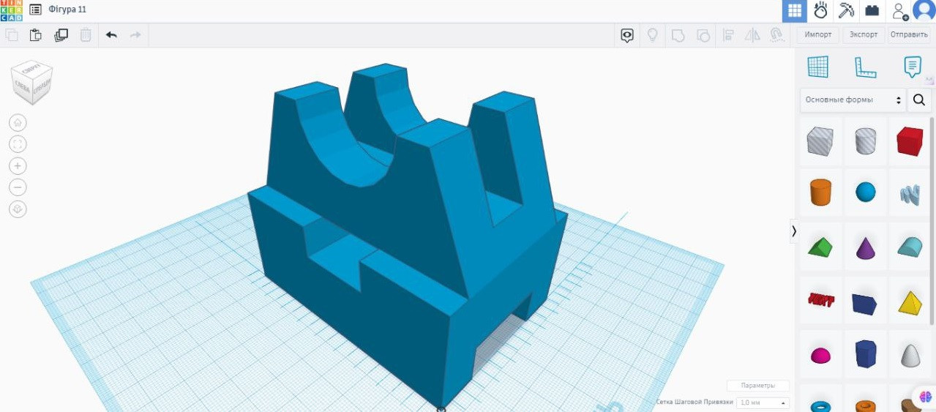Click the Align icon in the toolbar
936x412 pixels.
[x=728, y=35]
